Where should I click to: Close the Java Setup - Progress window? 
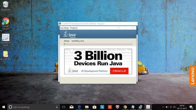click(x=133, y=28)
